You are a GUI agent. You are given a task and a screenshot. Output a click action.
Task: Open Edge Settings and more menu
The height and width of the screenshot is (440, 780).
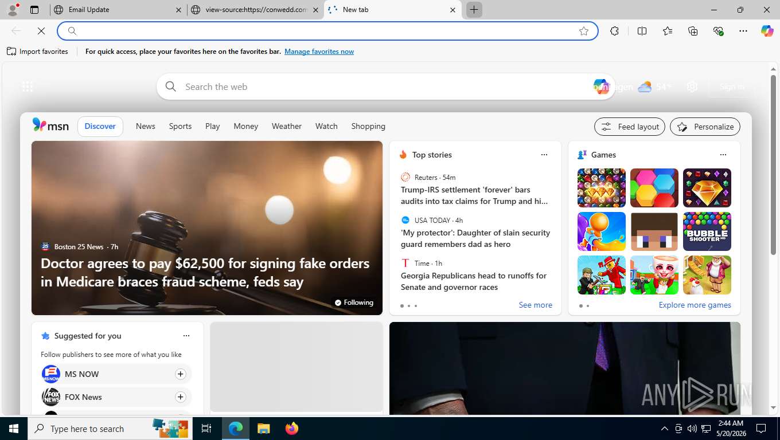[743, 31]
